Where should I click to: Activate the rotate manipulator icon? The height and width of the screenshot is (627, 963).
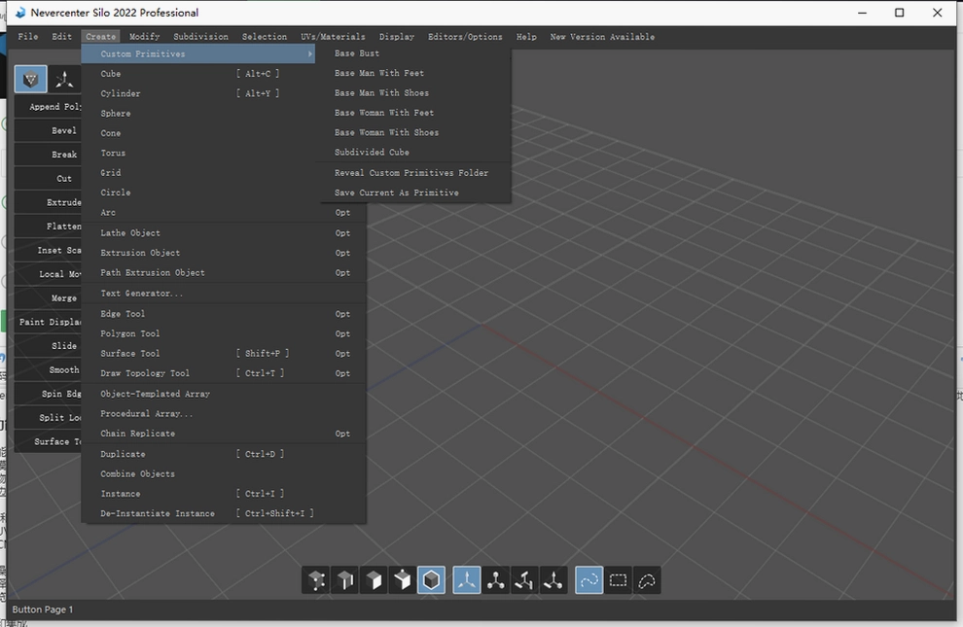(496, 579)
